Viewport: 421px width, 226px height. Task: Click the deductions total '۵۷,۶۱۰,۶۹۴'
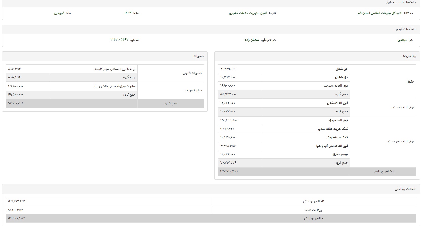pos(16,104)
